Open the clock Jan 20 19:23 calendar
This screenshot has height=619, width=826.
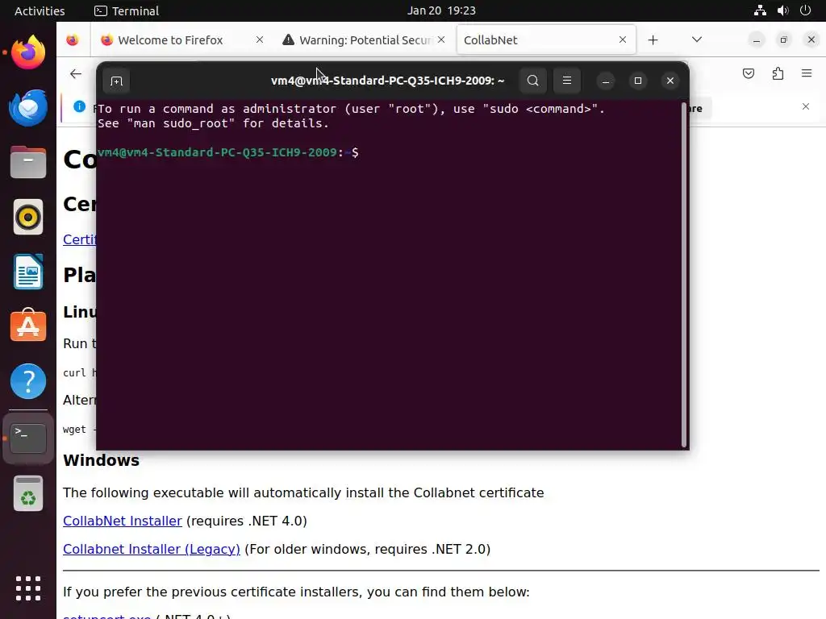tap(441, 10)
